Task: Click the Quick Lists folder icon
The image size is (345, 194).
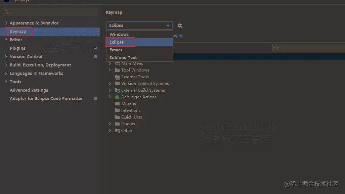Action: click(x=117, y=117)
